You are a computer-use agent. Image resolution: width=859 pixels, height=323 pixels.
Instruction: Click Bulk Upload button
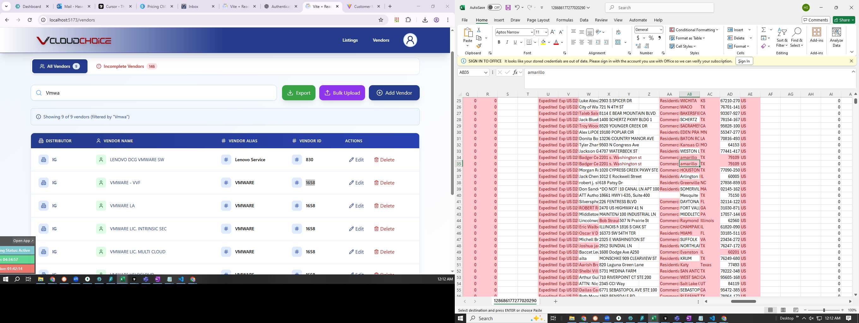(342, 93)
